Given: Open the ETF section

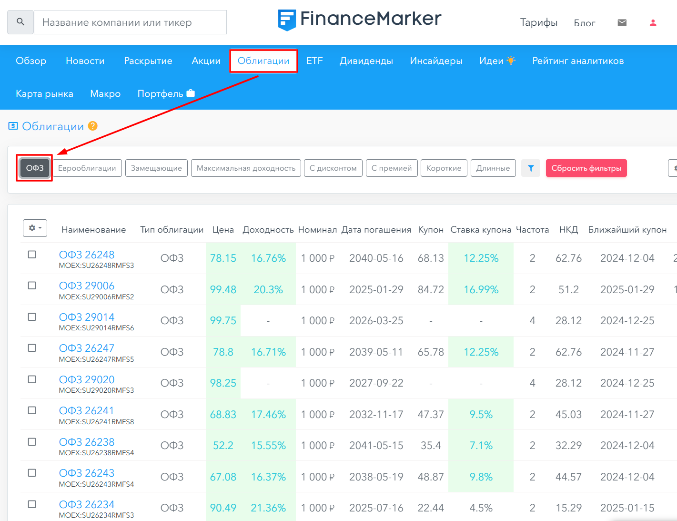Looking at the screenshot, I should click(x=314, y=61).
